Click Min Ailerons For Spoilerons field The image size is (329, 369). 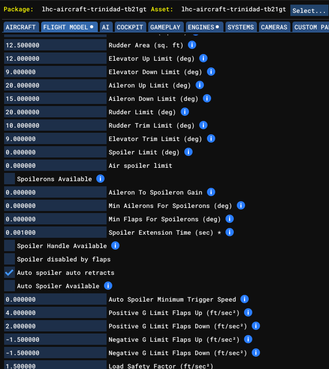[55, 206]
